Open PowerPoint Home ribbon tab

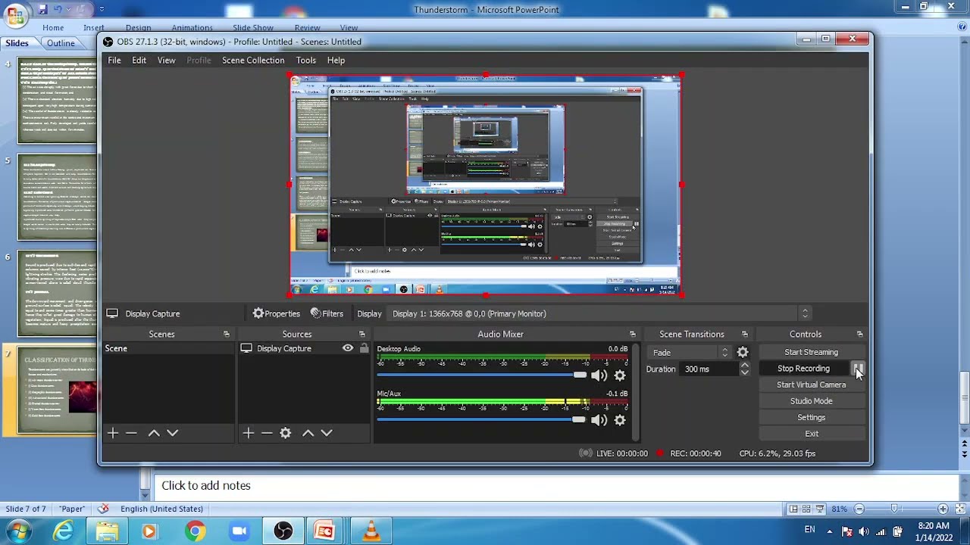click(x=53, y=28)
